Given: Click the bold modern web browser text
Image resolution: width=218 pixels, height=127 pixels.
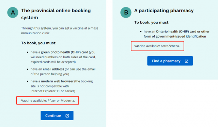Looking at the screenshot, I should coord(57,81).
